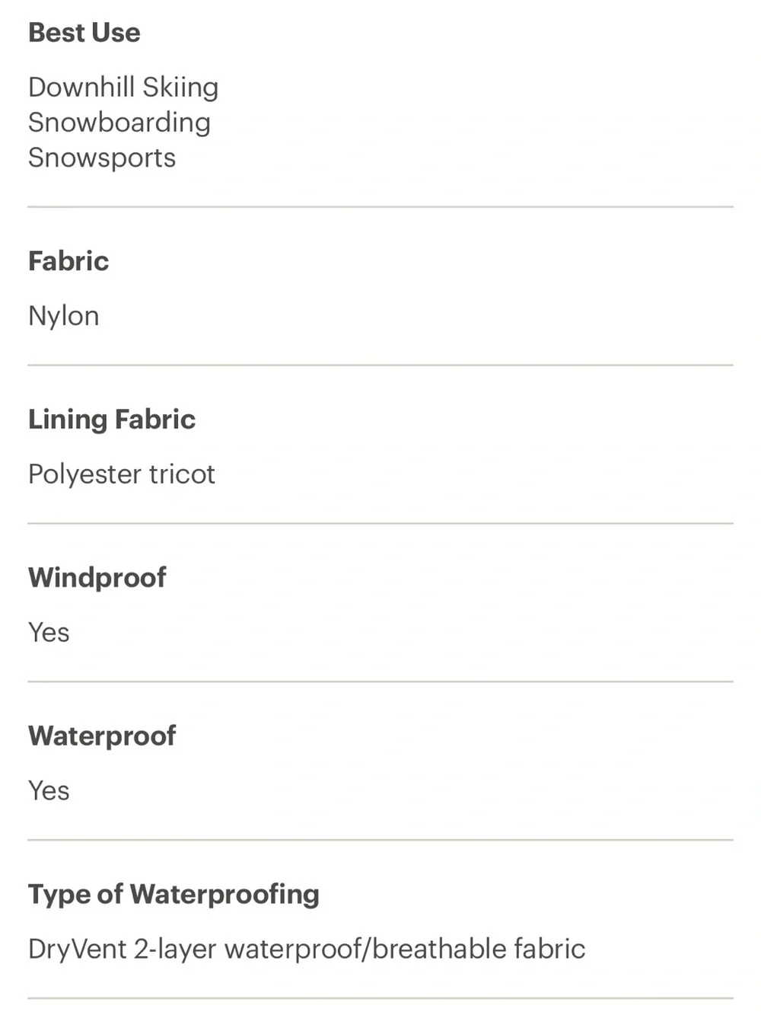Select the Type of Waterproofing heading
Screen dimensions: 761x1015
(x=174, y=895)
